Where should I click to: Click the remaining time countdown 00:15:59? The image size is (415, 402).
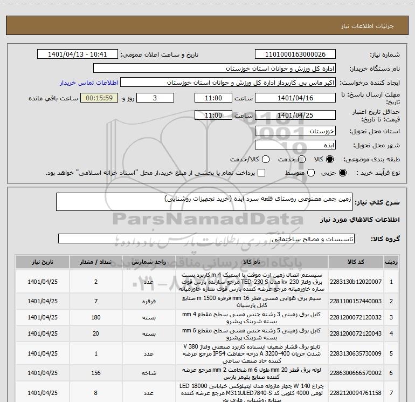click(x=99, y=98)
